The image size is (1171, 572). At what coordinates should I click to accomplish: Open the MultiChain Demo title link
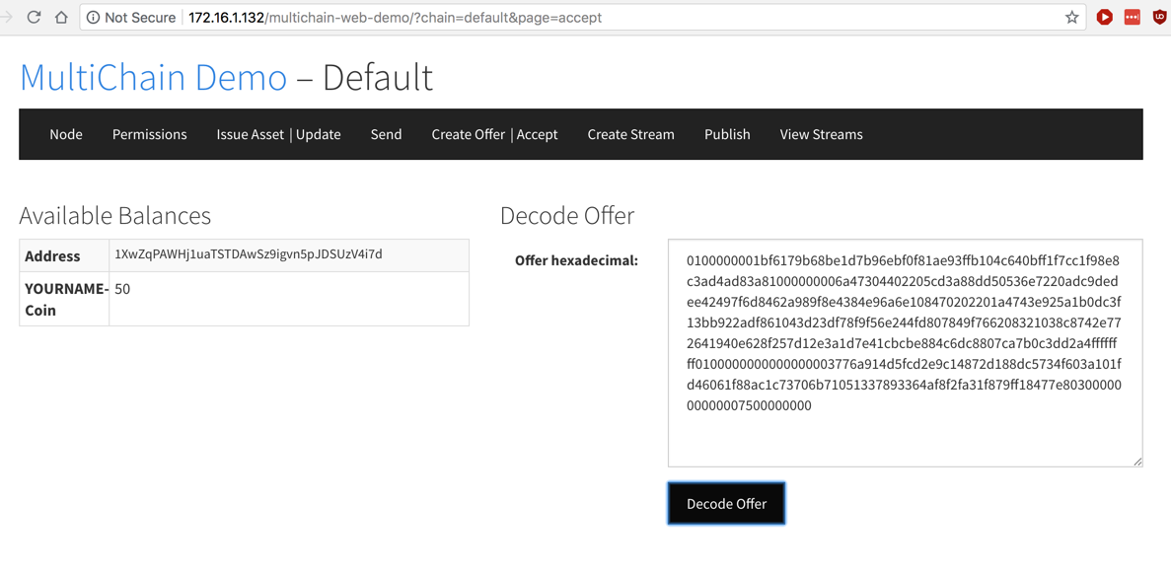pyautogui.click(x=153, y=78)
